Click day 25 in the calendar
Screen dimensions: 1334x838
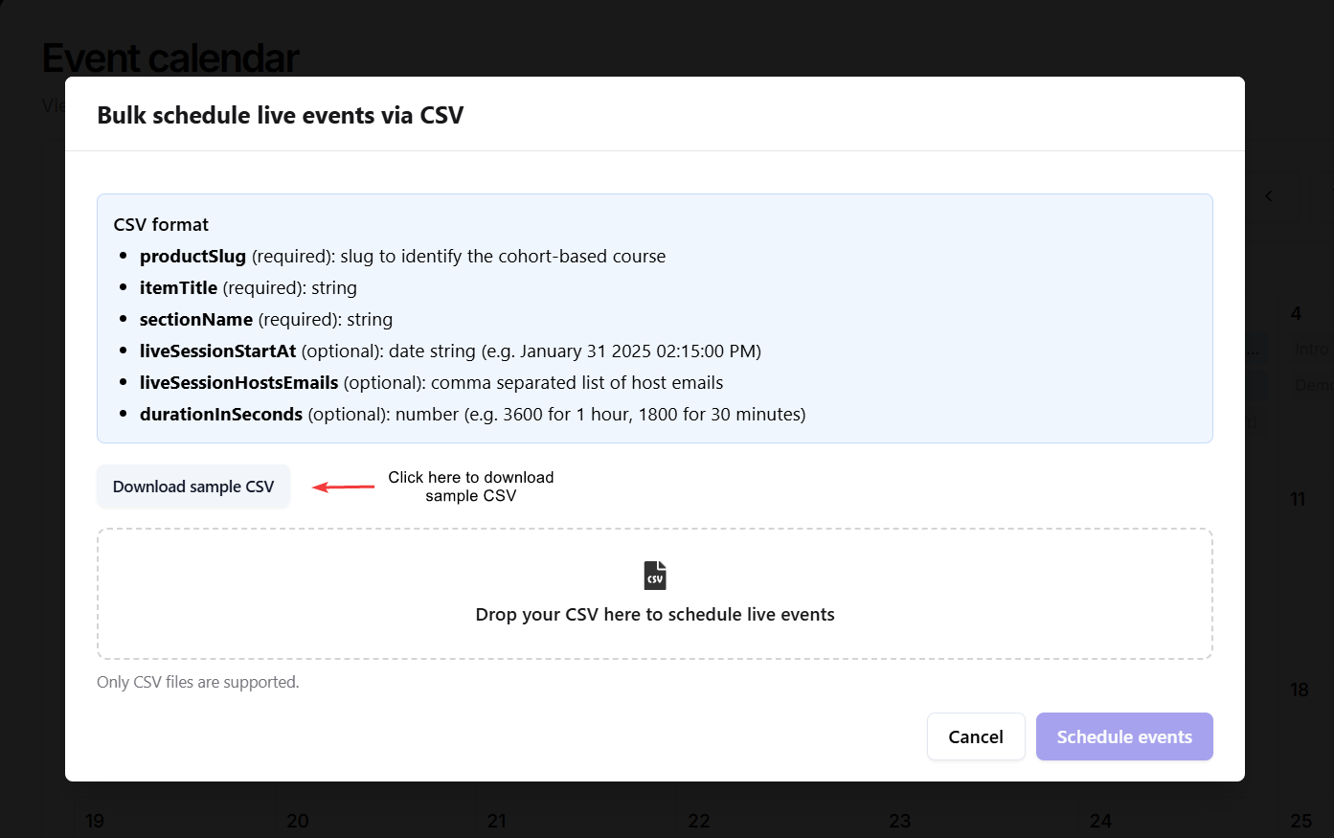[1300, 821]
